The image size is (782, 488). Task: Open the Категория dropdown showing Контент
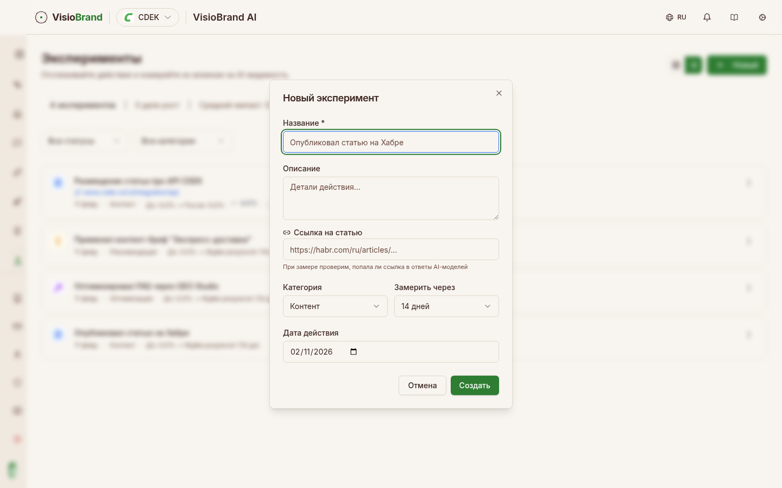coord(335,306)
